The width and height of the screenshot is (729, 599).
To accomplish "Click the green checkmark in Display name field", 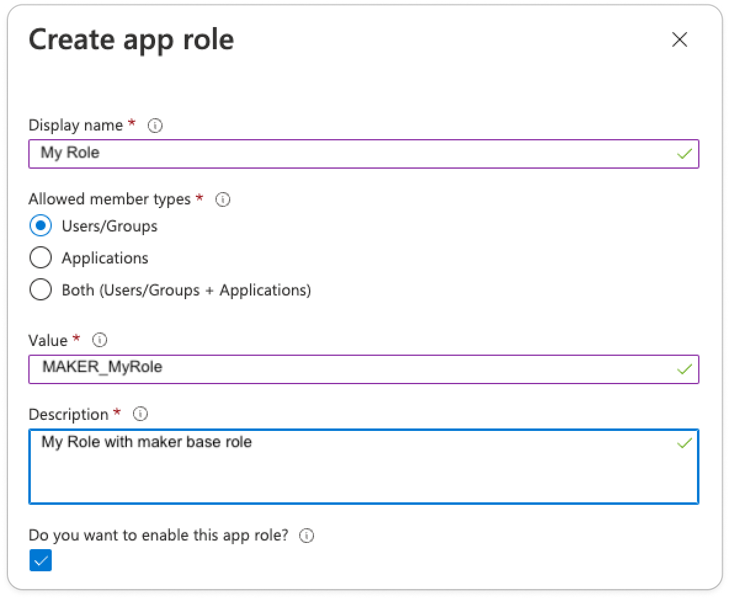I will click(x=684, y=154).
